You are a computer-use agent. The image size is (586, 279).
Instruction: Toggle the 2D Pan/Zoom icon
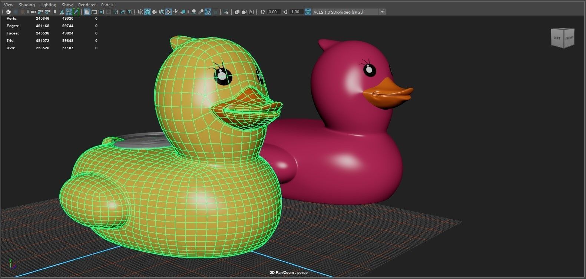click(x=69, y=12)
